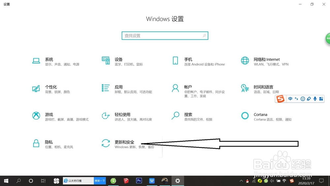Open QQ penguin in the system tray
Image resolution: width=330 pixels, height=186 pixels.
tap(247, 181)
